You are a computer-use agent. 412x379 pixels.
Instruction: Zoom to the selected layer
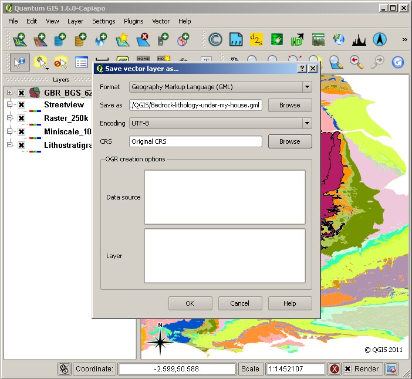coord(336,63)
